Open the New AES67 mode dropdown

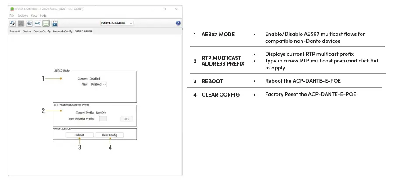(98, 84)
